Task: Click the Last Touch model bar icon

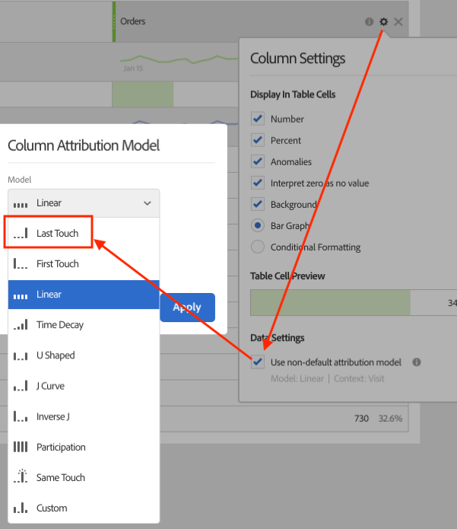Action: [x=21, y=233]
